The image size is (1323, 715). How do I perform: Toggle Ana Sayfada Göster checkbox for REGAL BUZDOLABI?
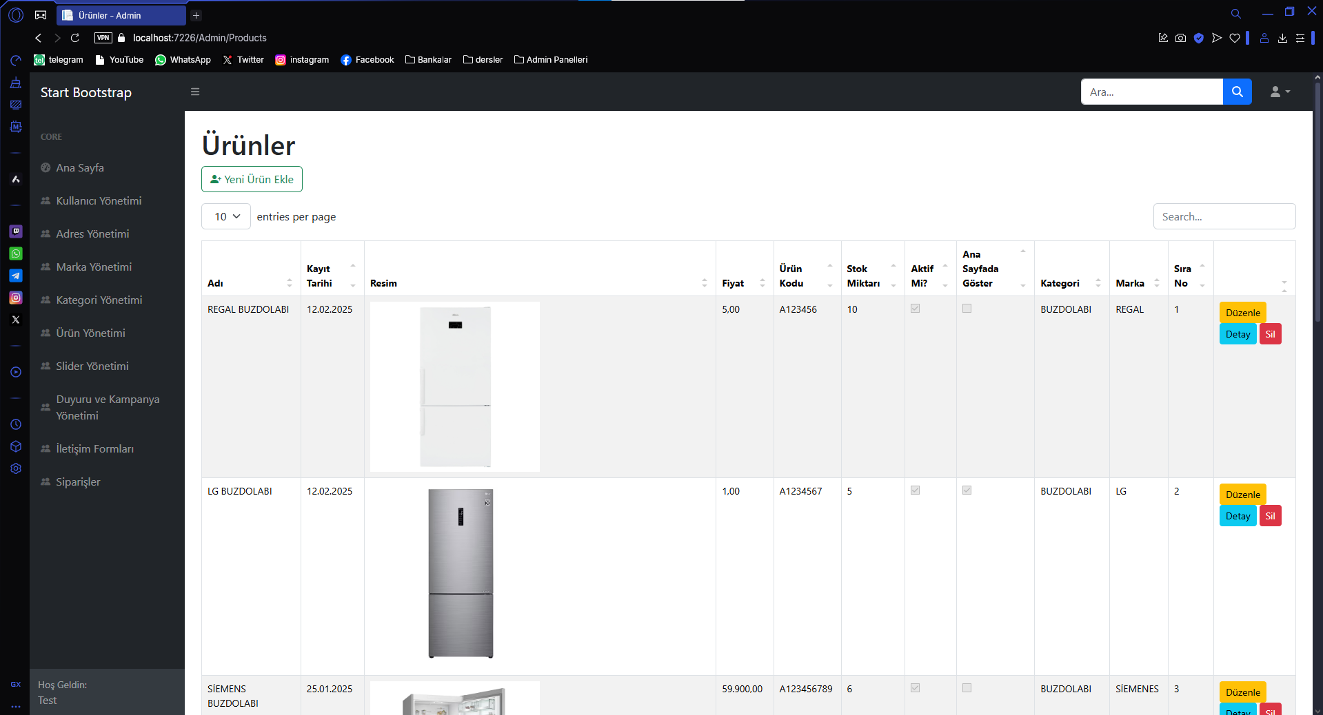click(967, 309)
